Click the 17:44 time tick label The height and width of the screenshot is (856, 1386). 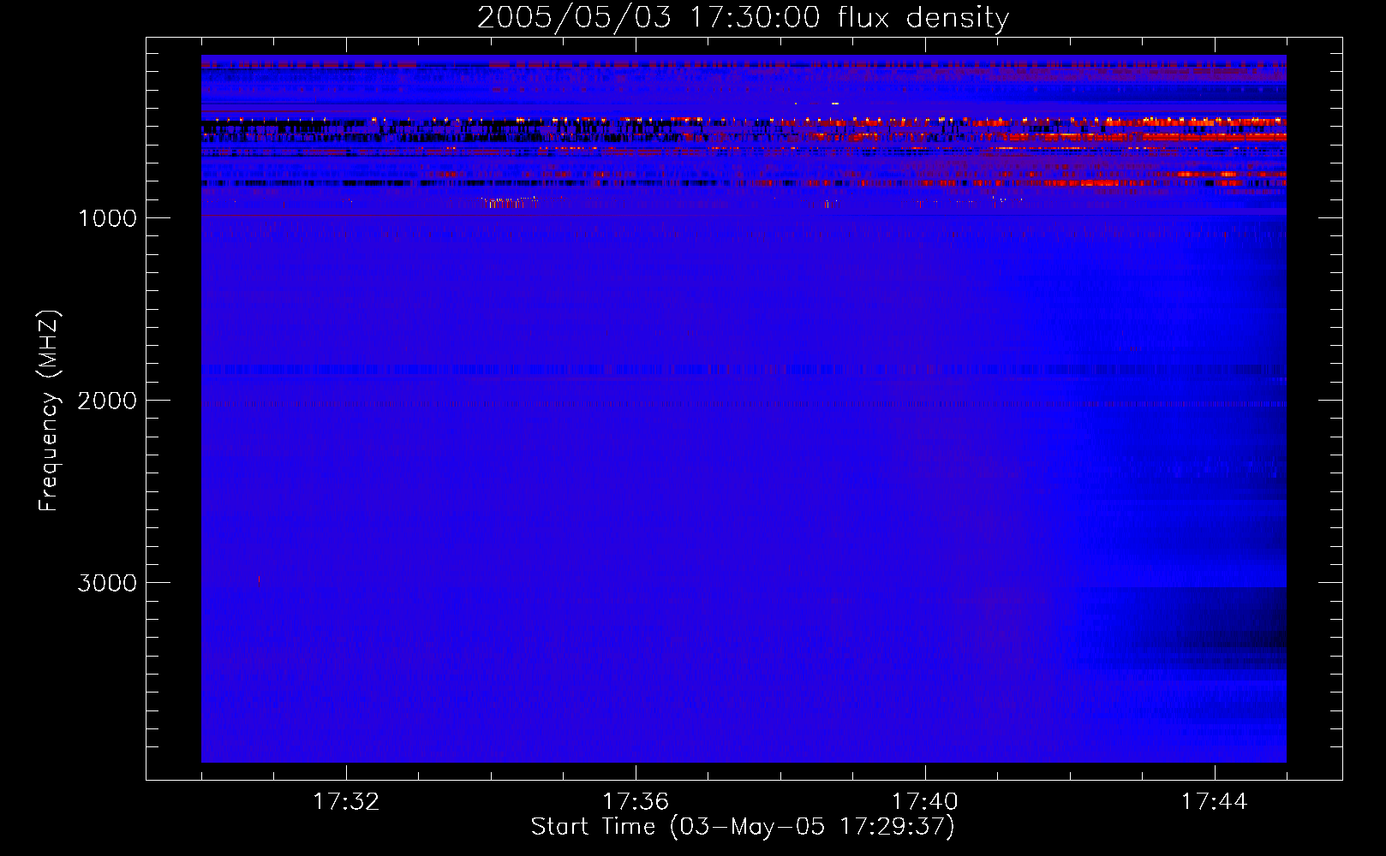click(1215, 802)
